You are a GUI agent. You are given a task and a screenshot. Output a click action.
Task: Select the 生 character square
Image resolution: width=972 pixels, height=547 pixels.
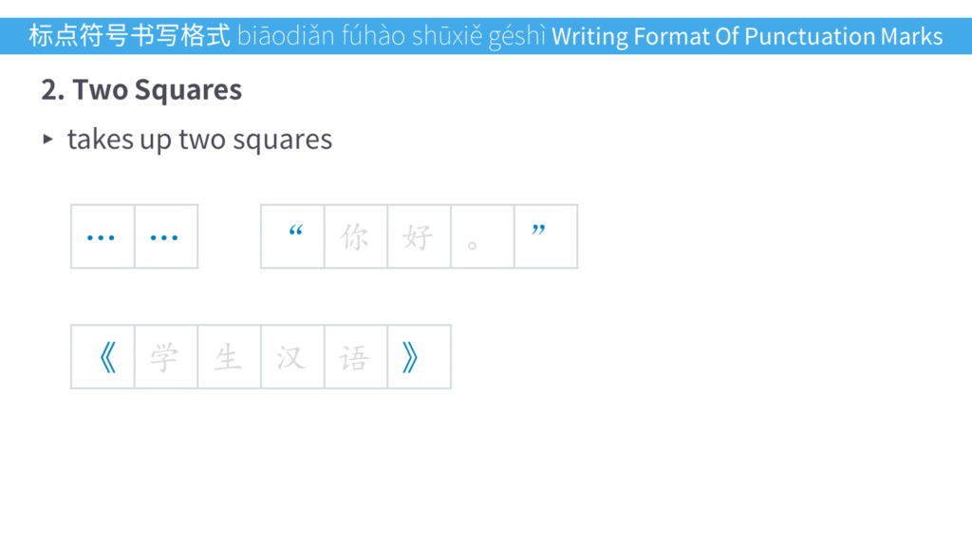click(229, 357)
